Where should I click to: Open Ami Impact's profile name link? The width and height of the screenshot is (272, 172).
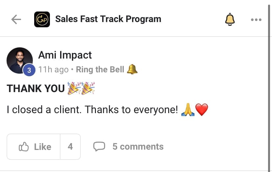(65, 55)
